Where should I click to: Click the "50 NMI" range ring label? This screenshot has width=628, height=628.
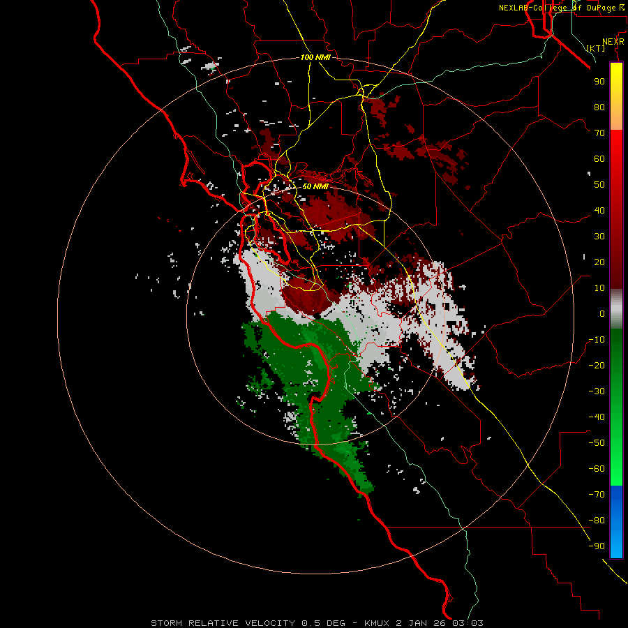[315, 186]
